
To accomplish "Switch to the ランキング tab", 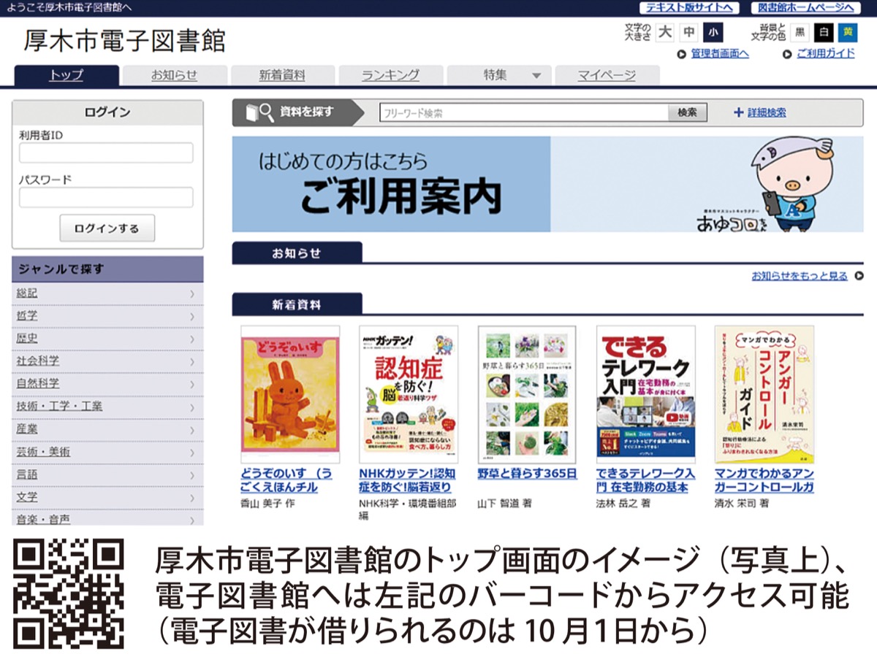I will [x=391, y=74].
